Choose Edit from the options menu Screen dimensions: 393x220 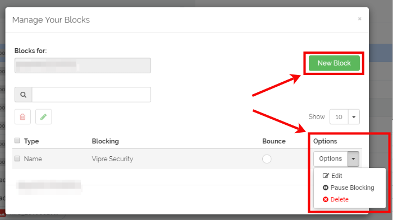coord(337,176)
